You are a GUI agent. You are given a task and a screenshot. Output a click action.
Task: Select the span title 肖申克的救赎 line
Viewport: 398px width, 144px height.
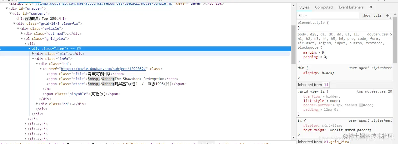86,74
